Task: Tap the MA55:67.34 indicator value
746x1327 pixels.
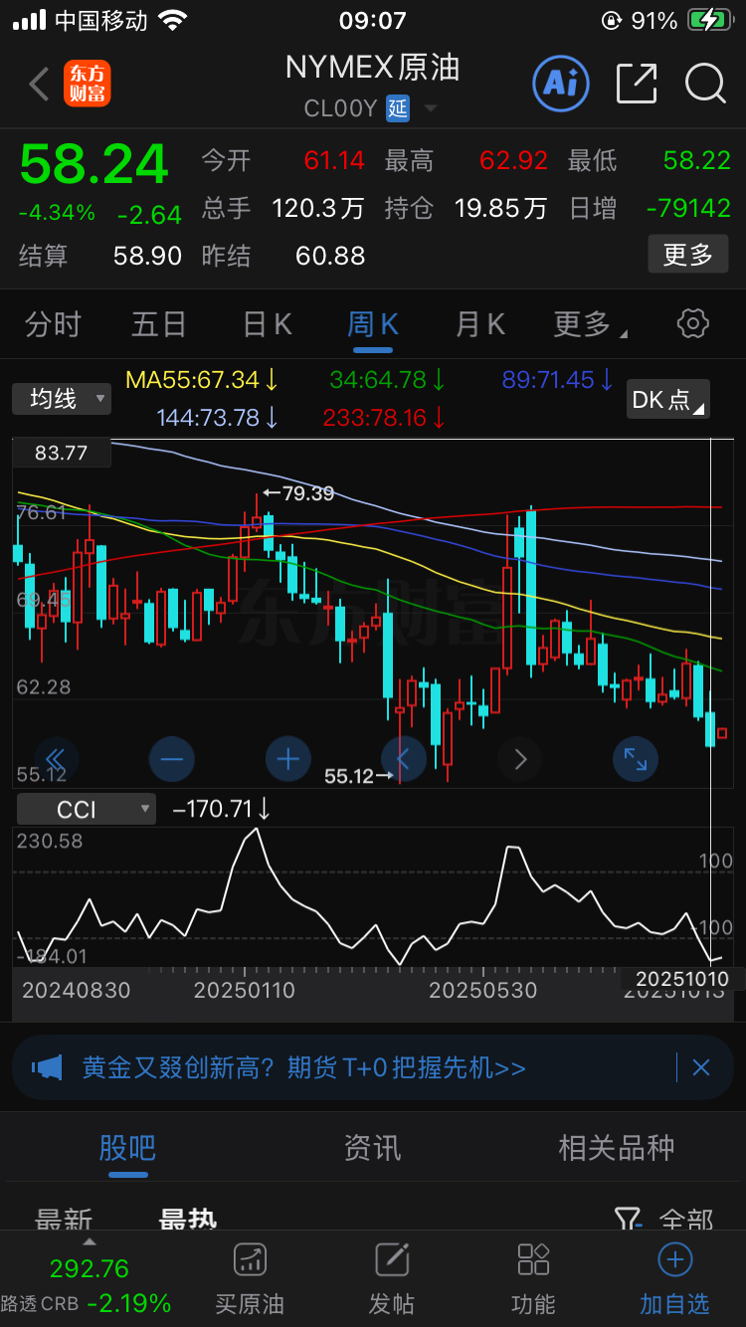Action: pyautogui.click(x=202, y=379)
